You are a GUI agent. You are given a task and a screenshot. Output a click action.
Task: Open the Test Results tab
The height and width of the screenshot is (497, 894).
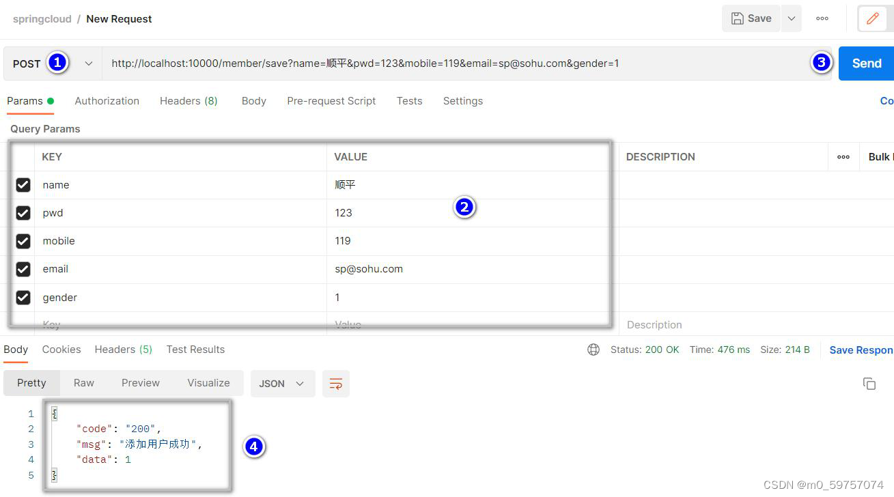(x=195, y=350)
